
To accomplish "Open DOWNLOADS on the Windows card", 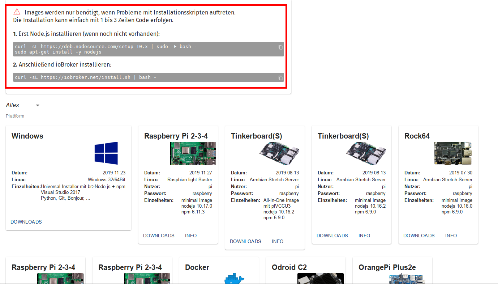I will pos(26,222).
